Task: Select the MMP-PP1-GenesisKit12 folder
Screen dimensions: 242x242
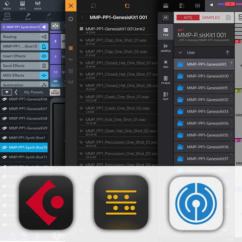Action: pos(204,100)
